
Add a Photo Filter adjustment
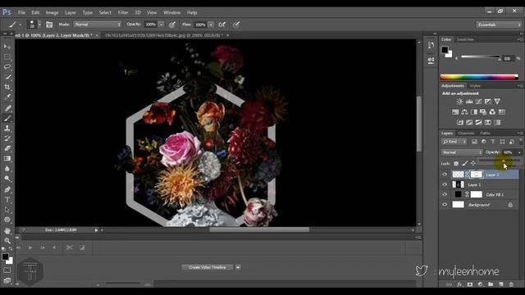(x=483, y=112)
